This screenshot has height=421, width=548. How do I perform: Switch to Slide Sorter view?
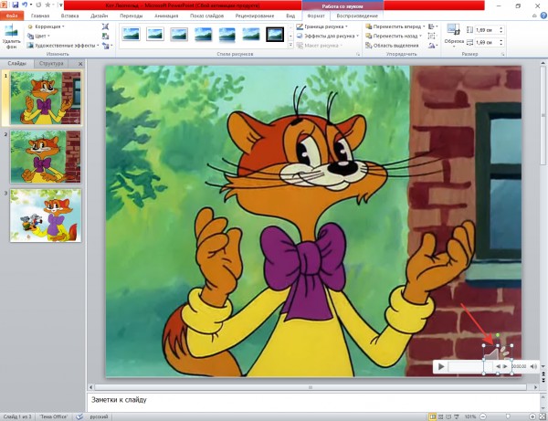[441, 416]
